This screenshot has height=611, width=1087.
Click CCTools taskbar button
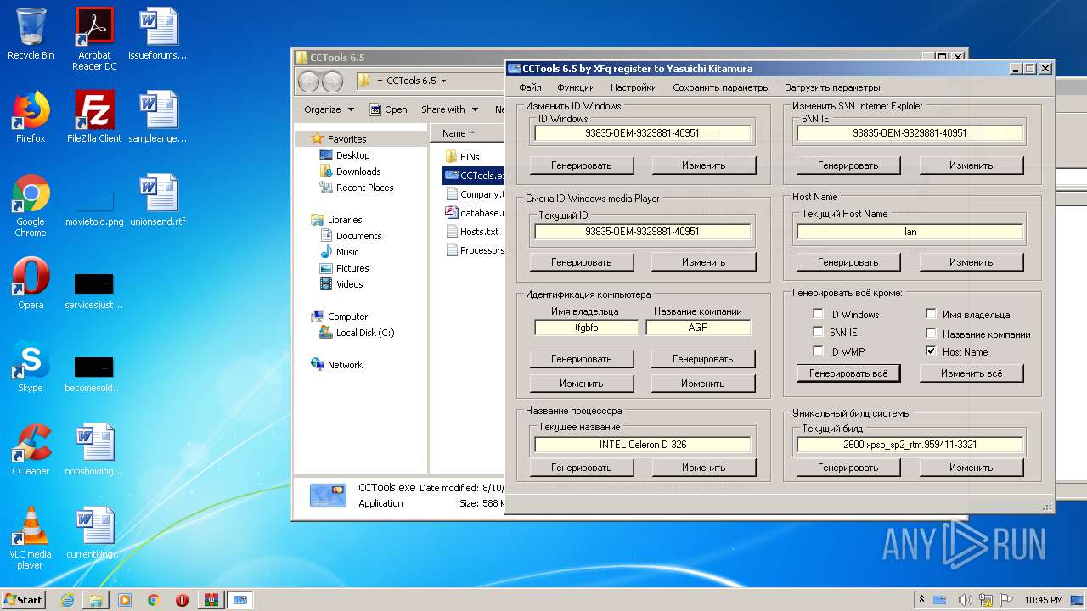tap(240, 600)
